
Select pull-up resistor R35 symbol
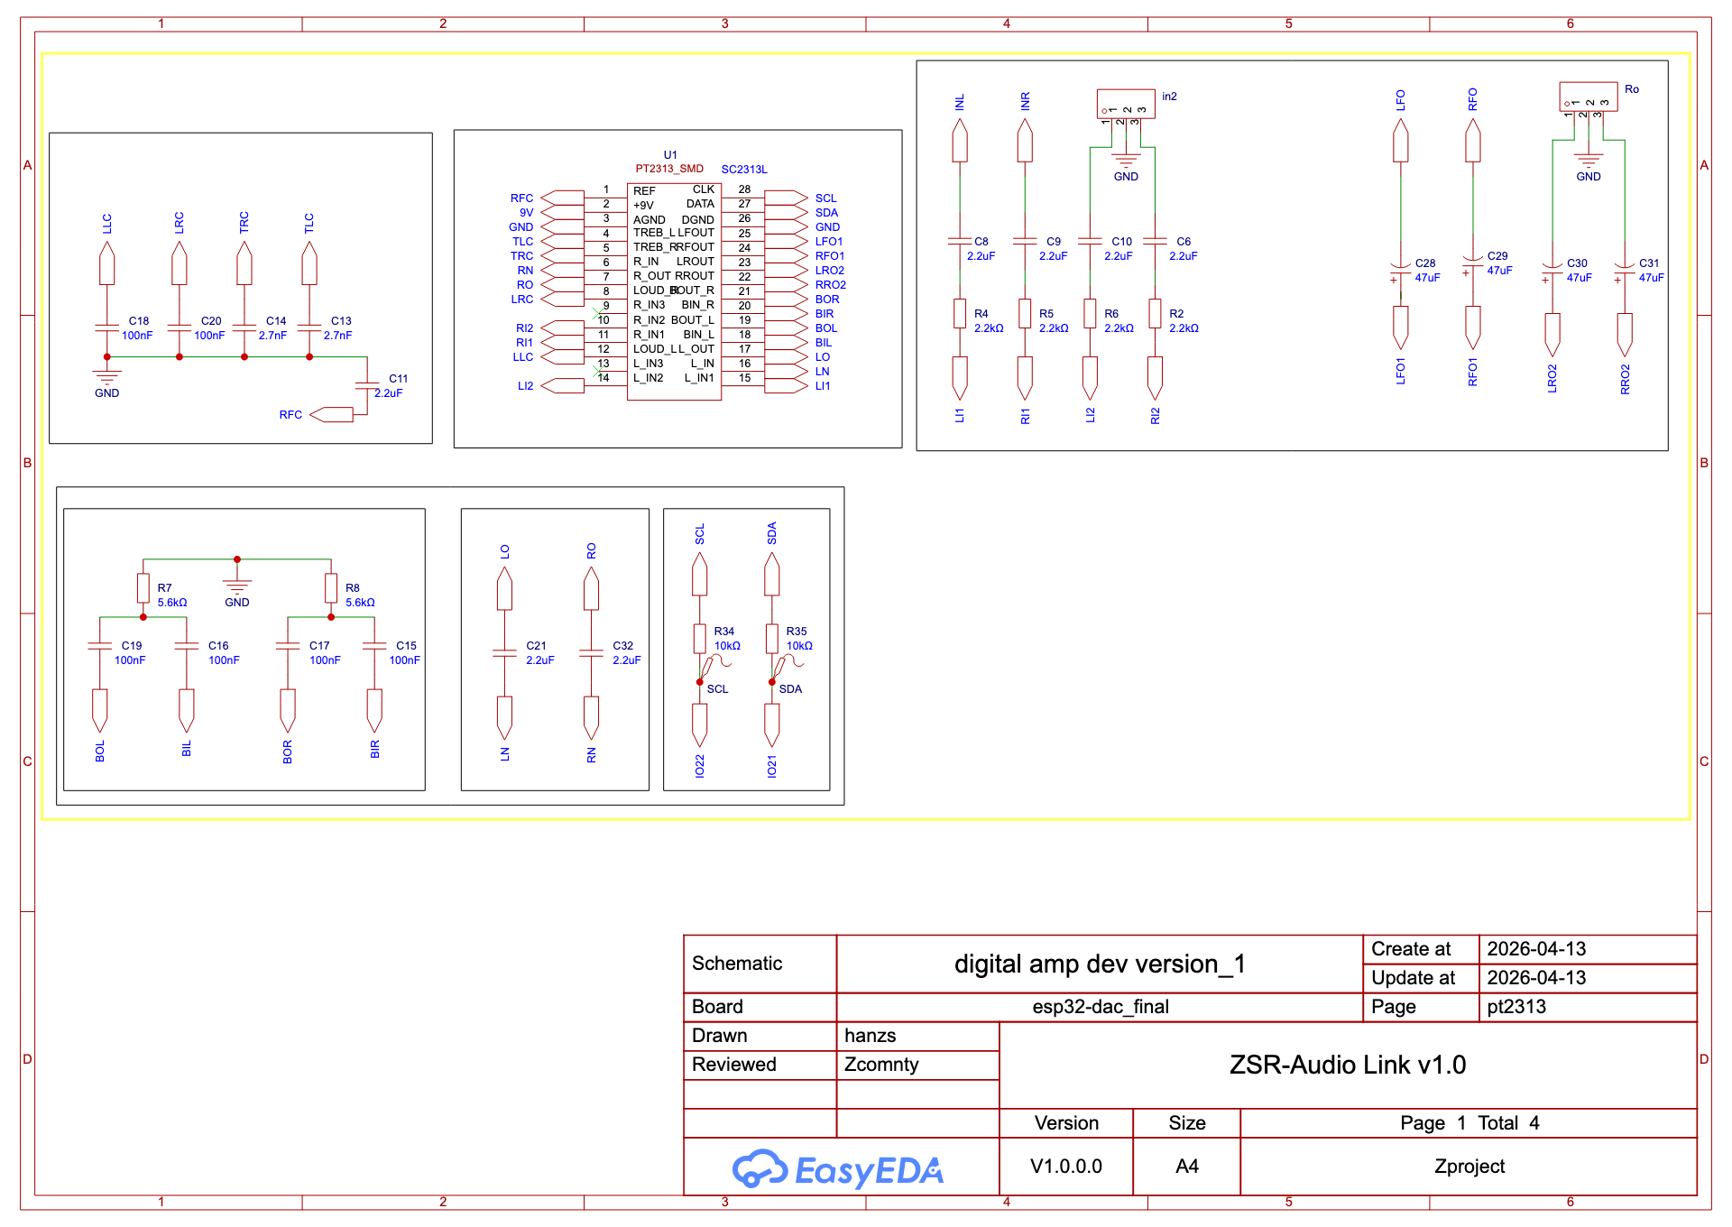(771, 638)
